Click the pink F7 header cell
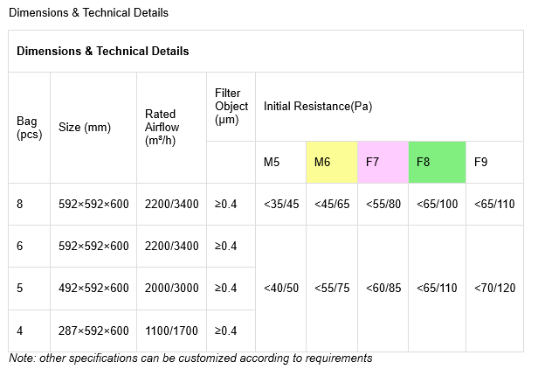538x369 pixels. (x=383, y=162)
